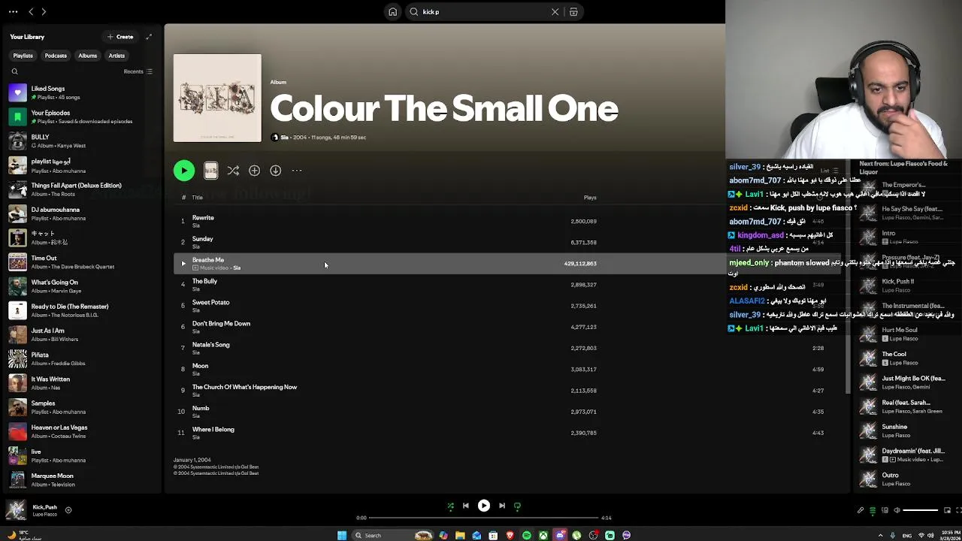Search inside Your Library

click(x=14, y=71)
